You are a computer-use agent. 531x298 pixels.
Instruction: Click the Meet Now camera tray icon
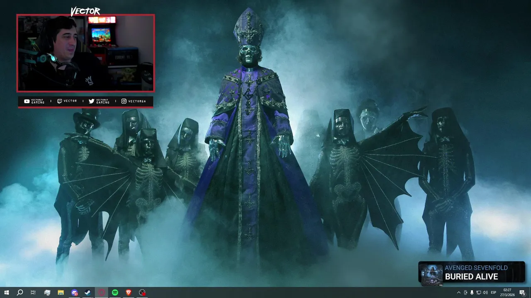[x=465, y=293]
